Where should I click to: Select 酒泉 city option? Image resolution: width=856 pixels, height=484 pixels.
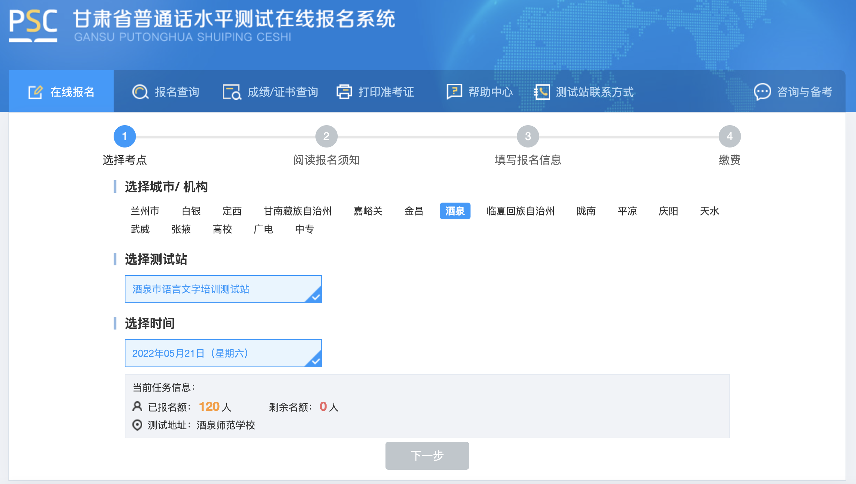pos(455,211)
